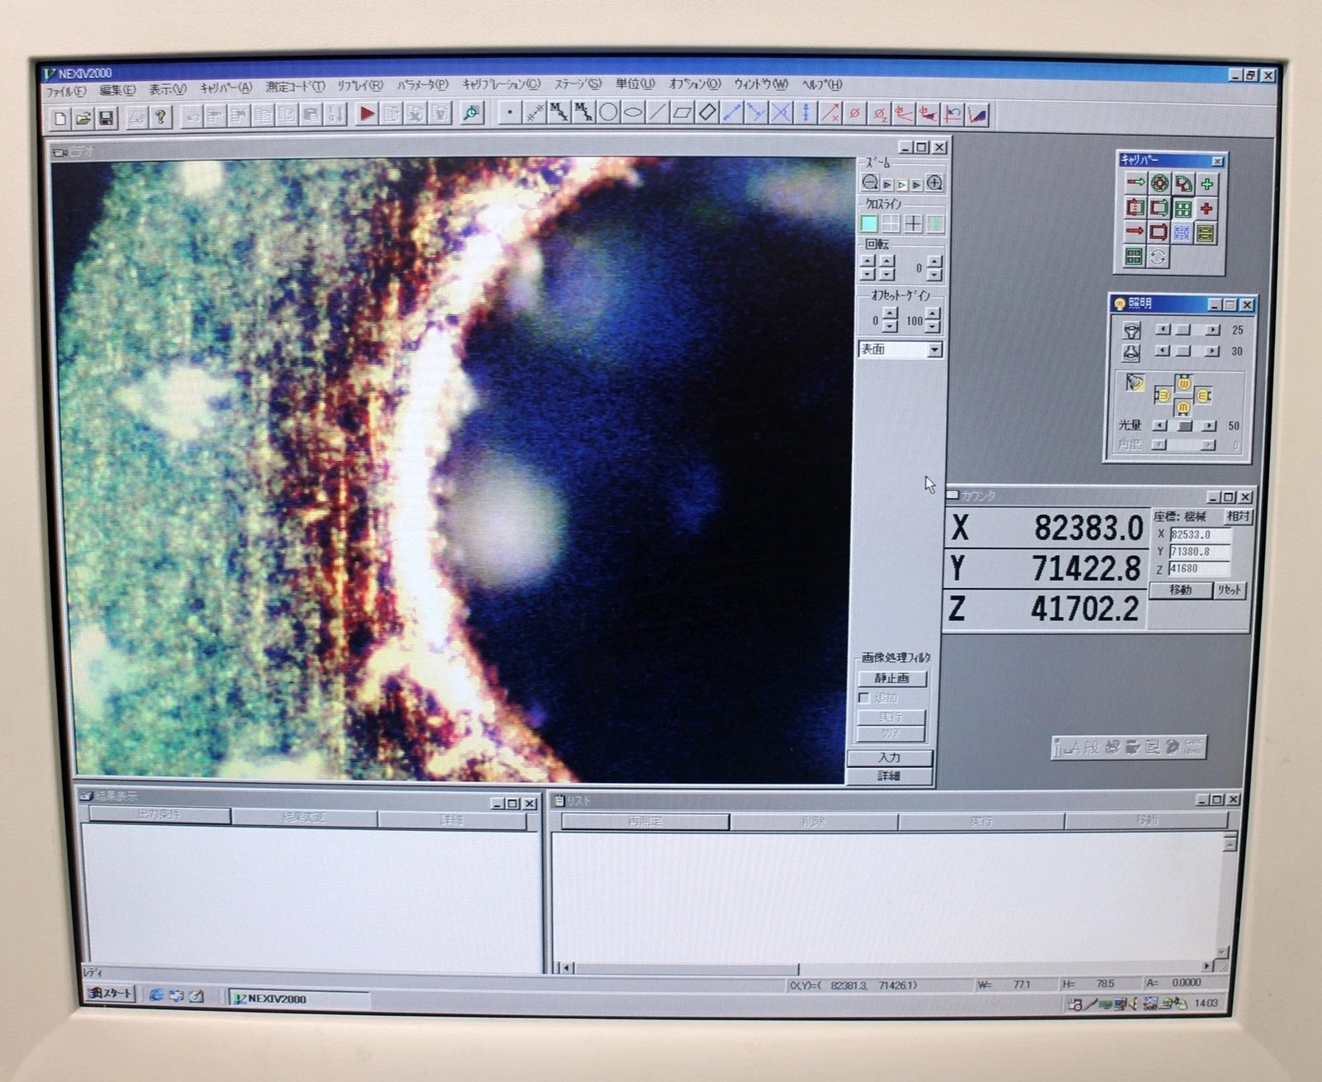Select the green plus caliper tool
Image resolution: width=1322 pixels, height=1082 pixels.
click(1207, 184)
